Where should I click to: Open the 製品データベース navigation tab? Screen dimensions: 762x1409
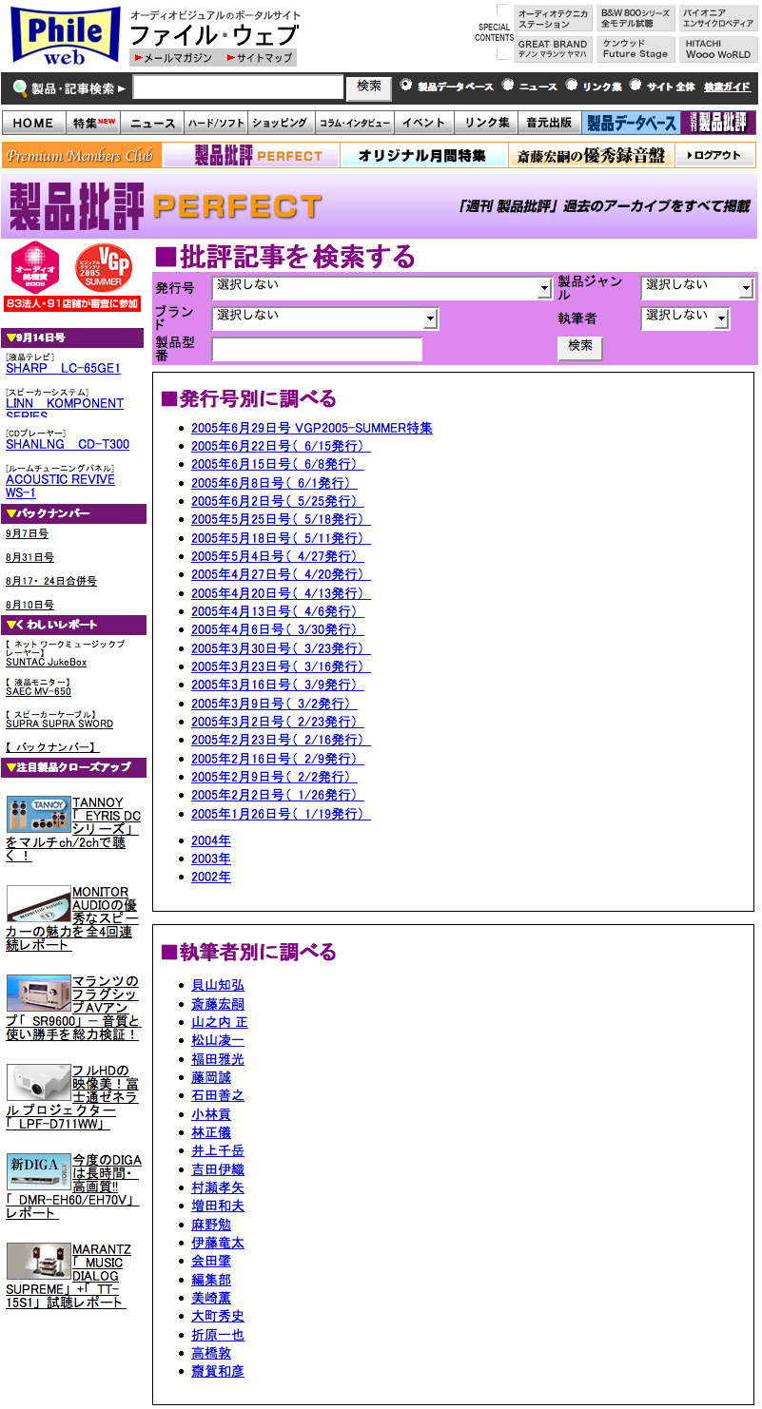[630, 123]
